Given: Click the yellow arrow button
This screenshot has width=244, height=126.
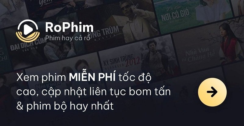Looking at the screenshot, I should (212, 92).
